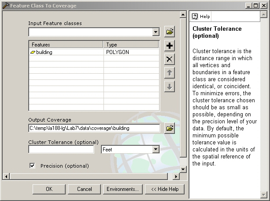Click the POLYGON type cell
This screenshot has height=201, width=270.
click(x=131, y=52)
